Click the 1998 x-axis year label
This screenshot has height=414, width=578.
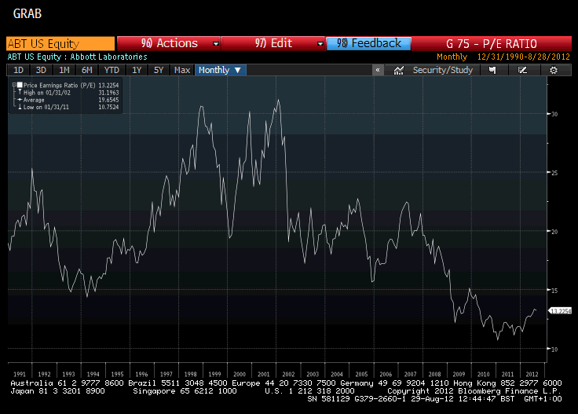(x=190, y=374)
